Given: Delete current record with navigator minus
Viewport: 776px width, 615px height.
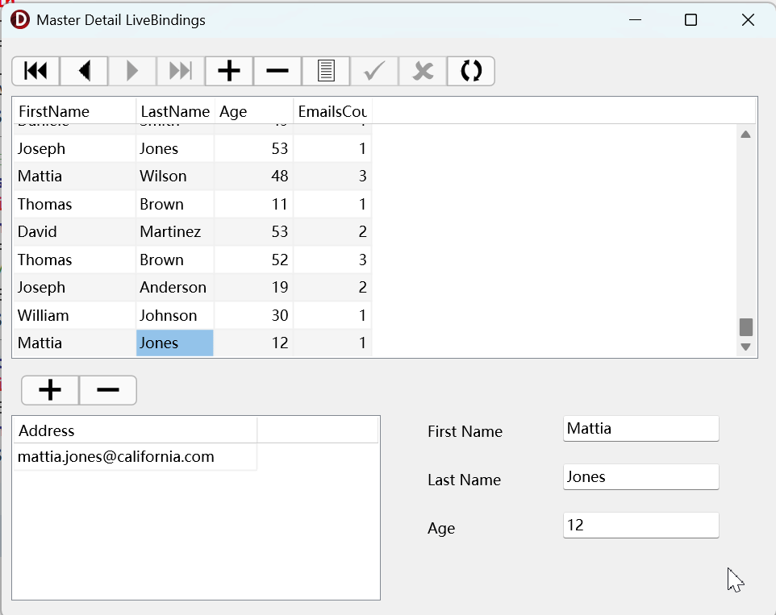Looking at the screenshot, I should pos(277,71).
